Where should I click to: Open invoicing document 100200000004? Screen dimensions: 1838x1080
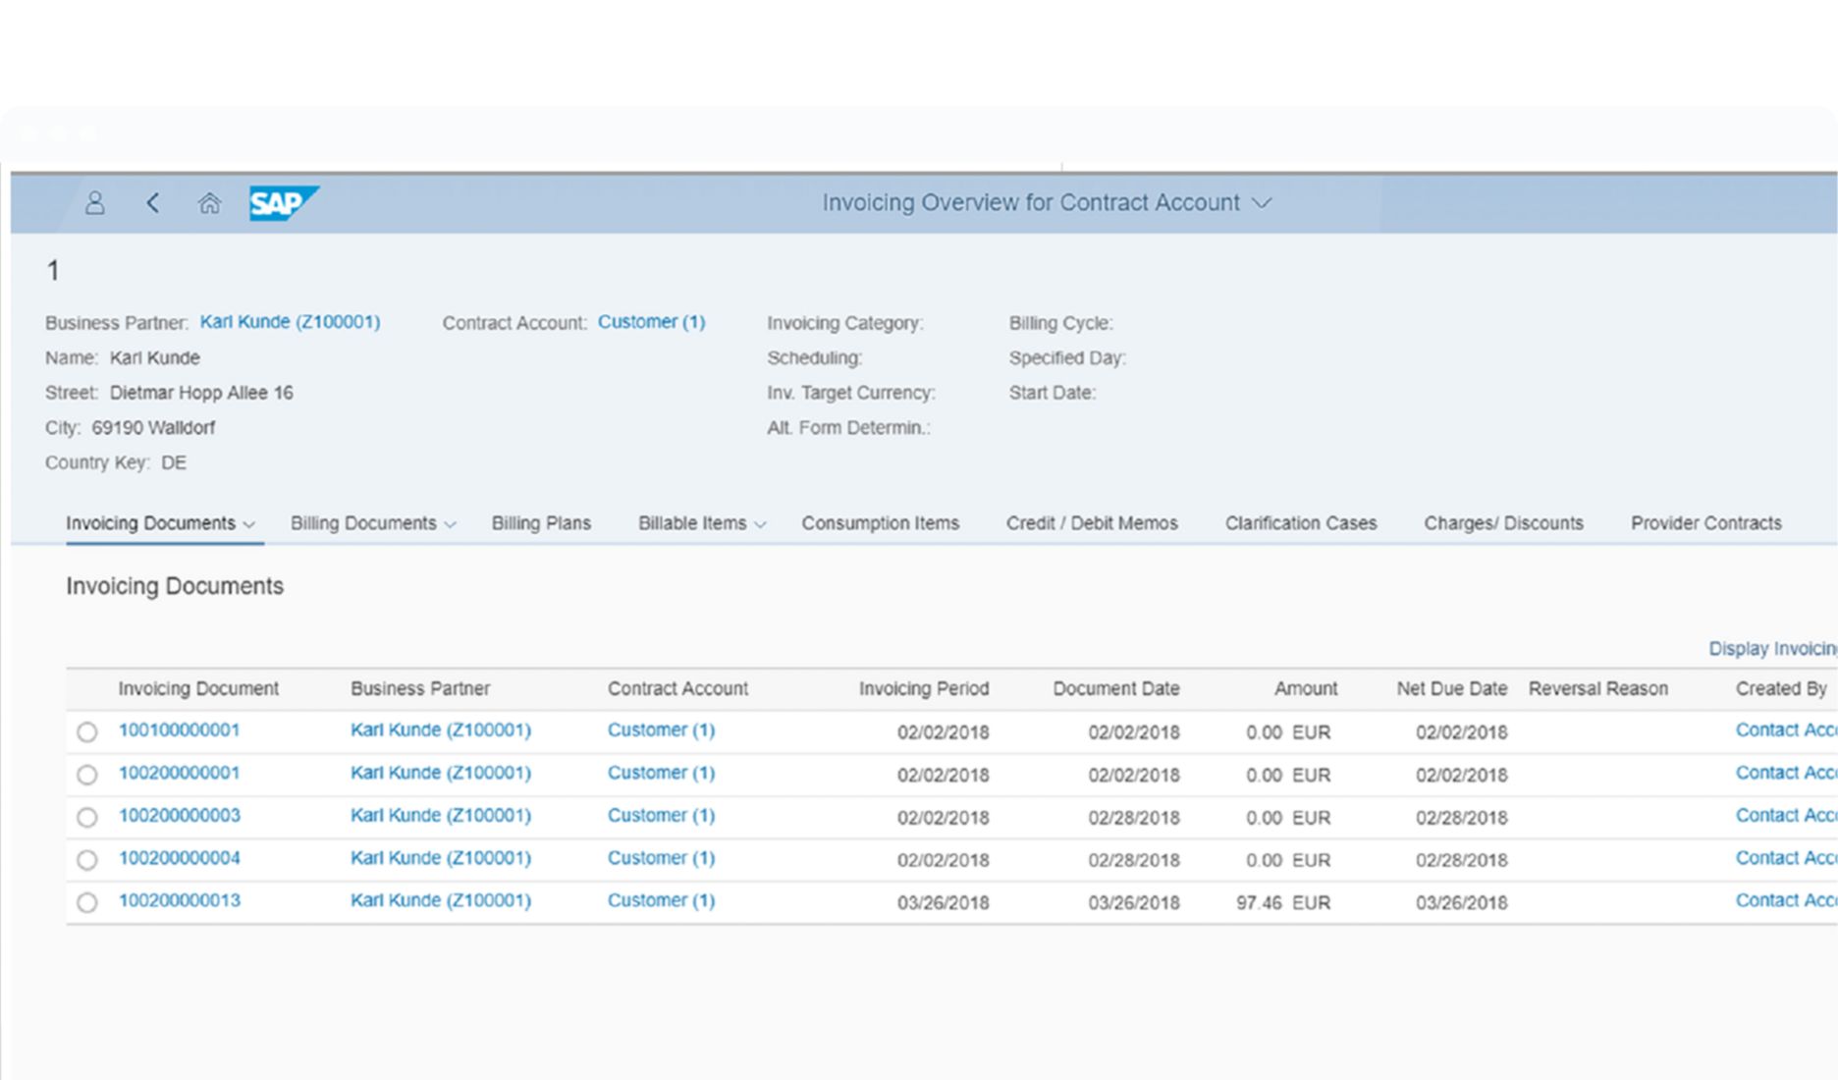[x=179, y=858]
